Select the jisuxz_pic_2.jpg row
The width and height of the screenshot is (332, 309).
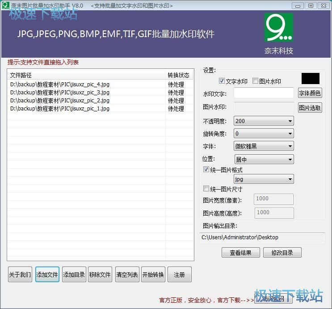pyautogui.click(x=101, y=101)
